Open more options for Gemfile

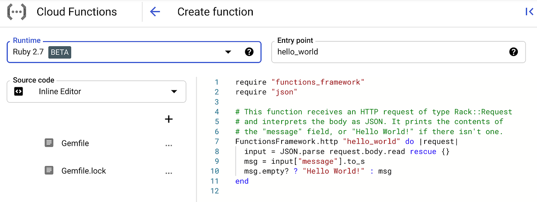(x=169, y=145)
